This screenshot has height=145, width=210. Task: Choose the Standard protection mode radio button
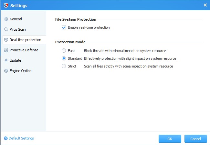[64, 58]
